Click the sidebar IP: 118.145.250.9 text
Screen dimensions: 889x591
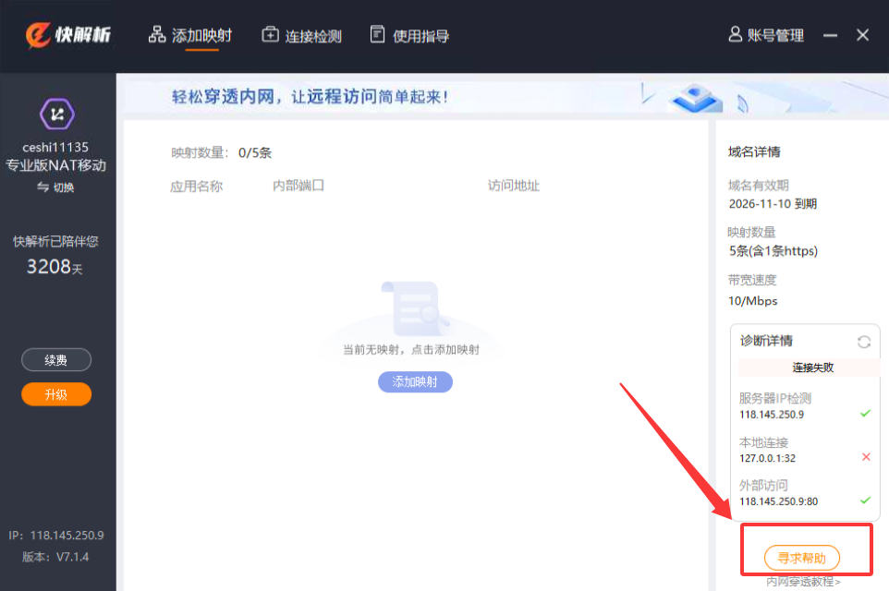56,536
